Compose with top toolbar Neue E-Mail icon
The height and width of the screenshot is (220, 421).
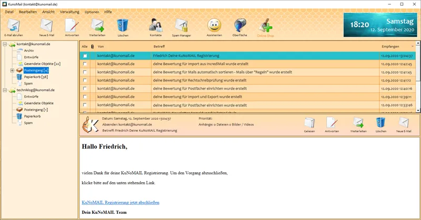coord(46,26)
